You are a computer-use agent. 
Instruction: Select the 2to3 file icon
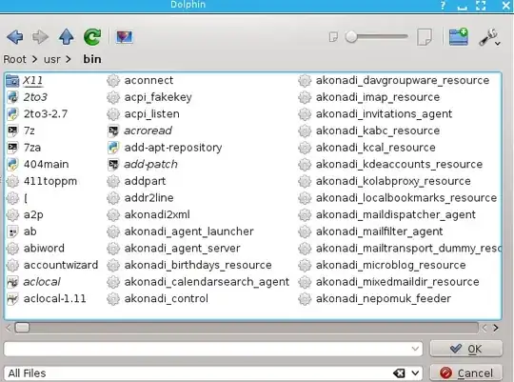point(12,97)
